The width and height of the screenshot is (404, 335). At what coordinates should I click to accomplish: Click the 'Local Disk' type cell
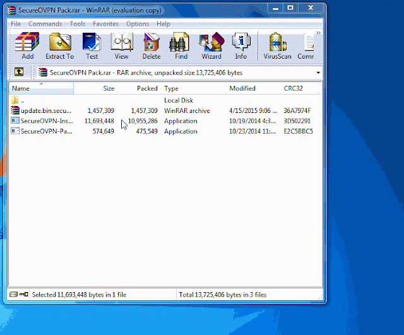pyautogui.click(x=179, y=100)
